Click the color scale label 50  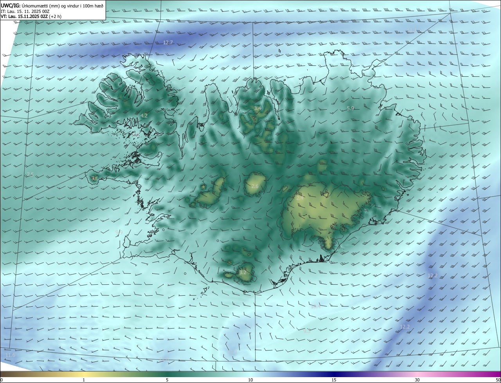coord(498,380)
